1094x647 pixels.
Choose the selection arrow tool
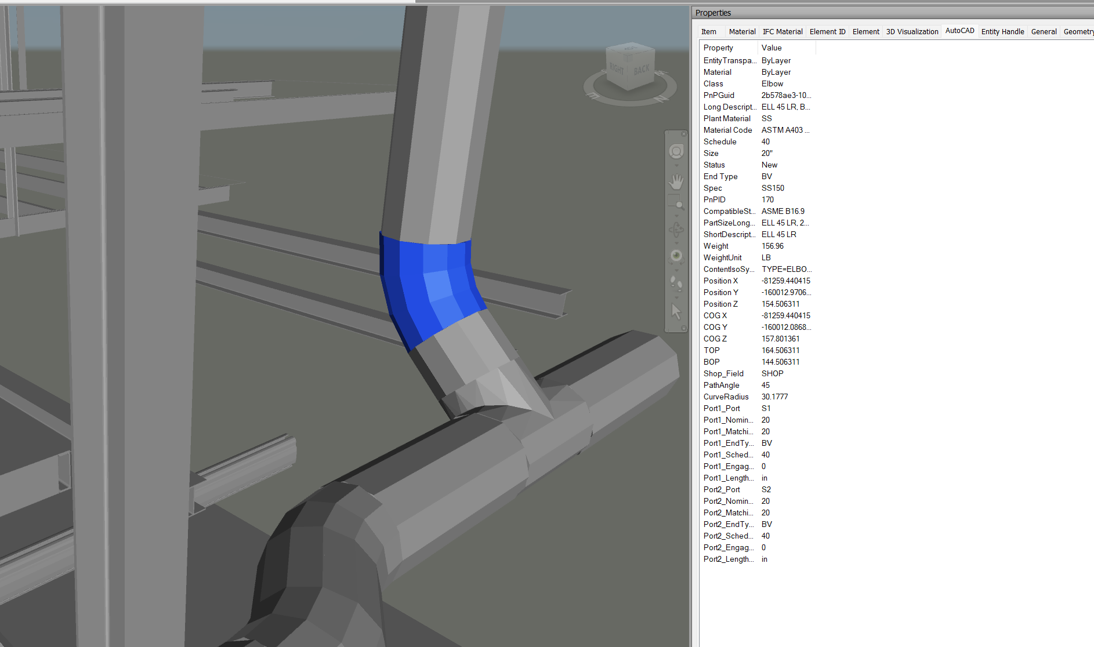pos(676,310)
